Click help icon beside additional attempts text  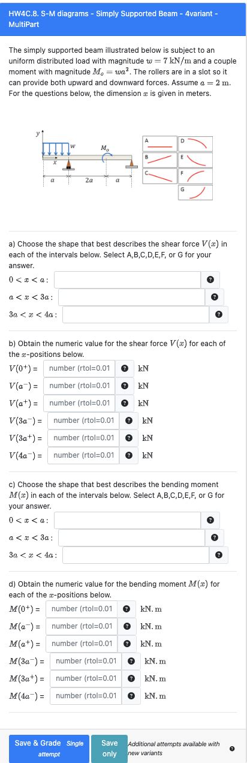(232, 749)
